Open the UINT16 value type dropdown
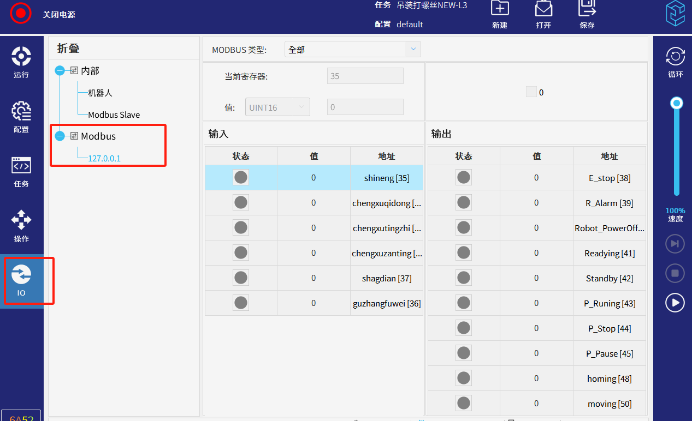Image resolution: width=692 pixels, height=421 pixels. tap(278, 107)
